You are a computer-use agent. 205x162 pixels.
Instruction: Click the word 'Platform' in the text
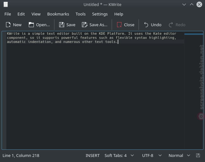point(115,33)
